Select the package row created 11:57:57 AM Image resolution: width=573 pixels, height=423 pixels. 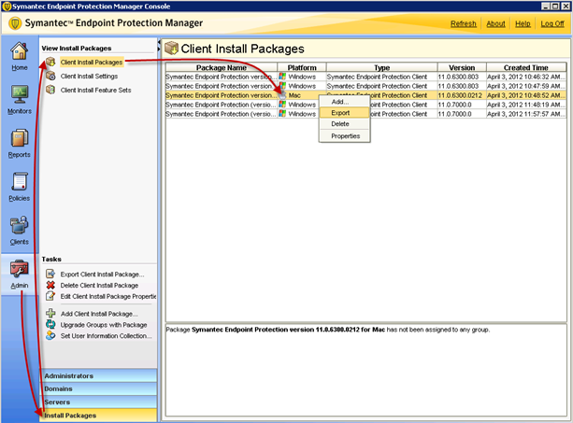[365, 114]
